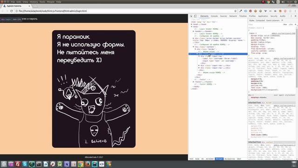
Task: Activate the inspect element picker in DevTools
Action: coord(191,16)
